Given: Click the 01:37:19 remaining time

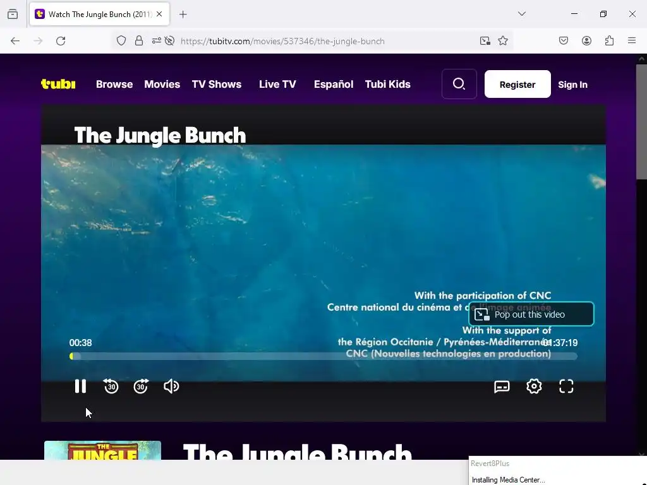Looking at the screenshot, I should [x=560, y=343].
